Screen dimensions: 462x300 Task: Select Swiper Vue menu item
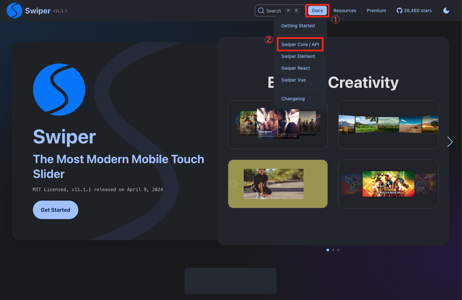point(294,80)
